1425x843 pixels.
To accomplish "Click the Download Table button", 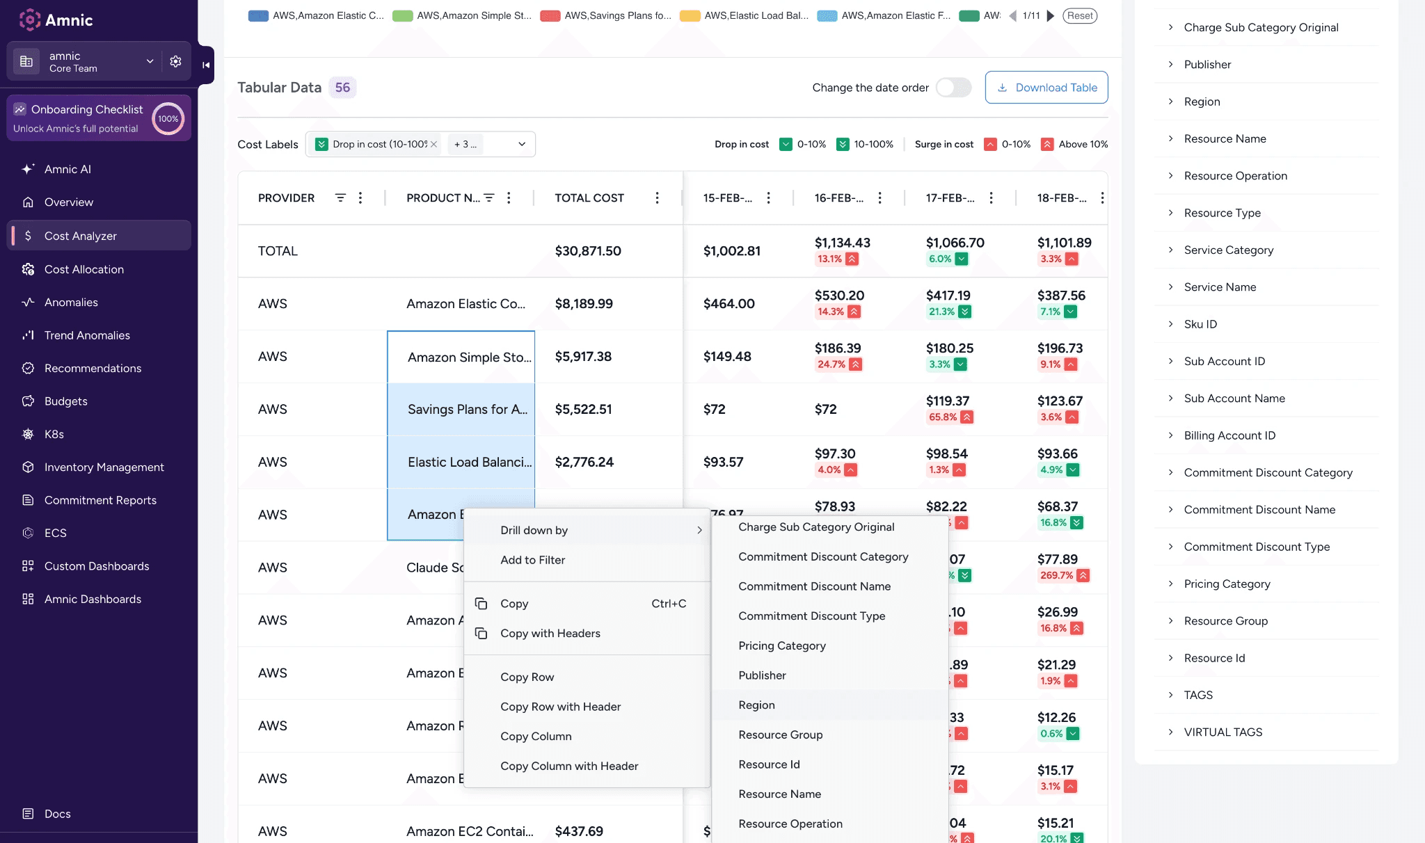I will [1046, 88].
